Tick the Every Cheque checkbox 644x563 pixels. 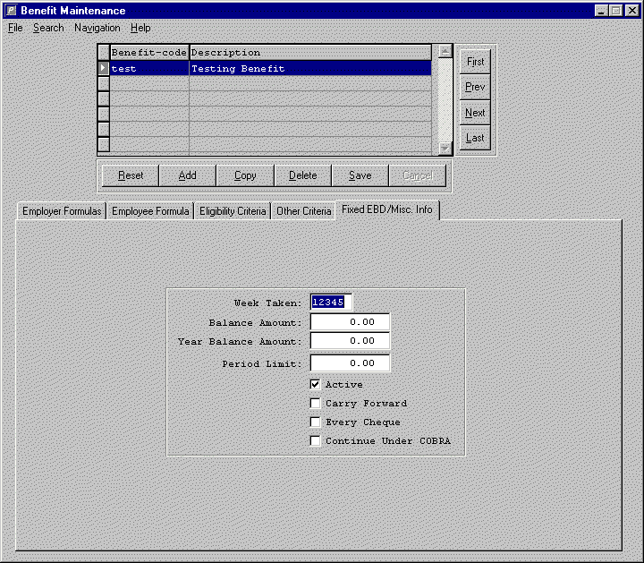pos(315,422)
